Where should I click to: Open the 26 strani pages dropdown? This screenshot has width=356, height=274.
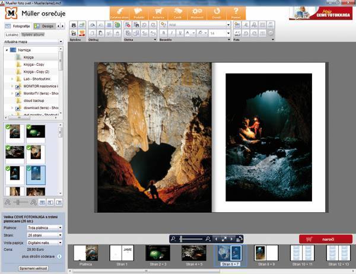click(x=44, y=235)
